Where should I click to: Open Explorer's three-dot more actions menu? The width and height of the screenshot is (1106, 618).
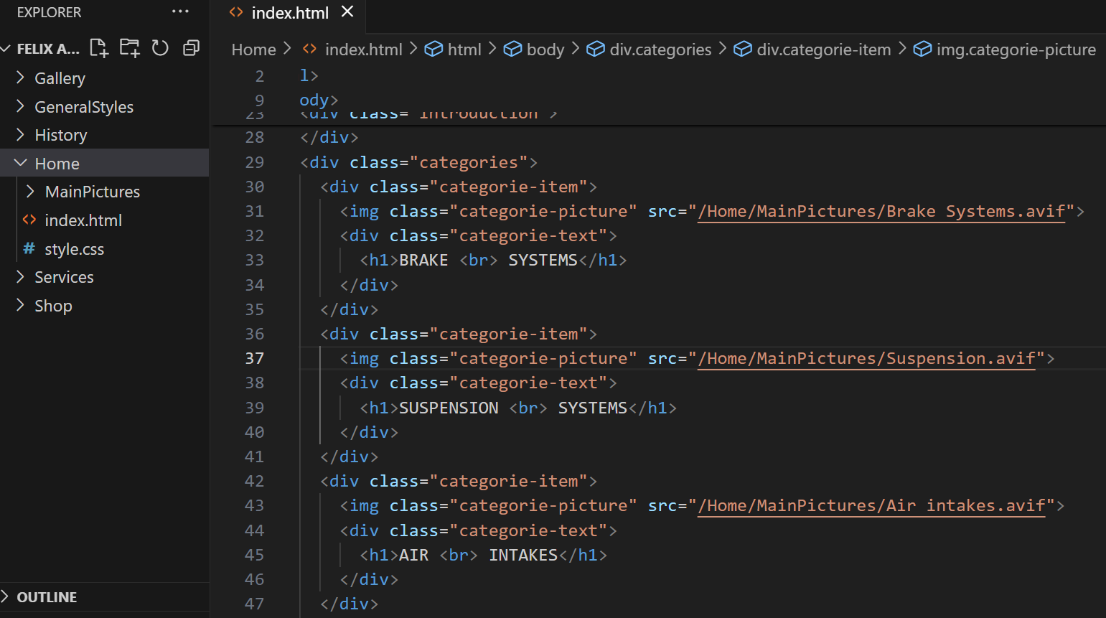(x=180, y=11)
